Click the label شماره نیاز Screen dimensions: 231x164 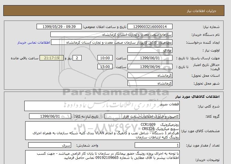tap(211, 27)
